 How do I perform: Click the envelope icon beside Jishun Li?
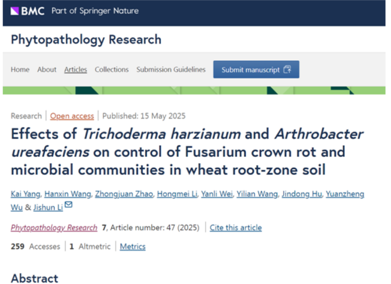coord(68,205)
